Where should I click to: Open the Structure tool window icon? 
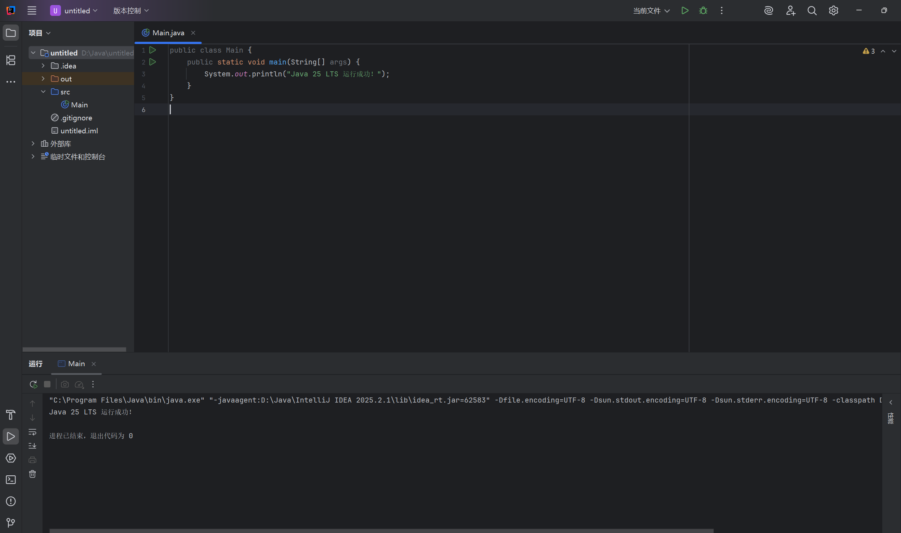click(x=11, y=60)
